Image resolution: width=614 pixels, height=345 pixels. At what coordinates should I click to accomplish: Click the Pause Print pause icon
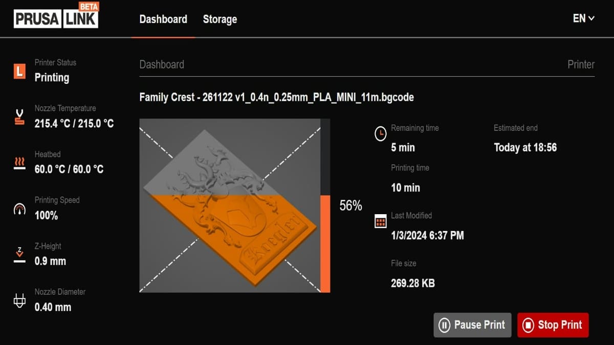pyautogui.click(x=444, y=325)
